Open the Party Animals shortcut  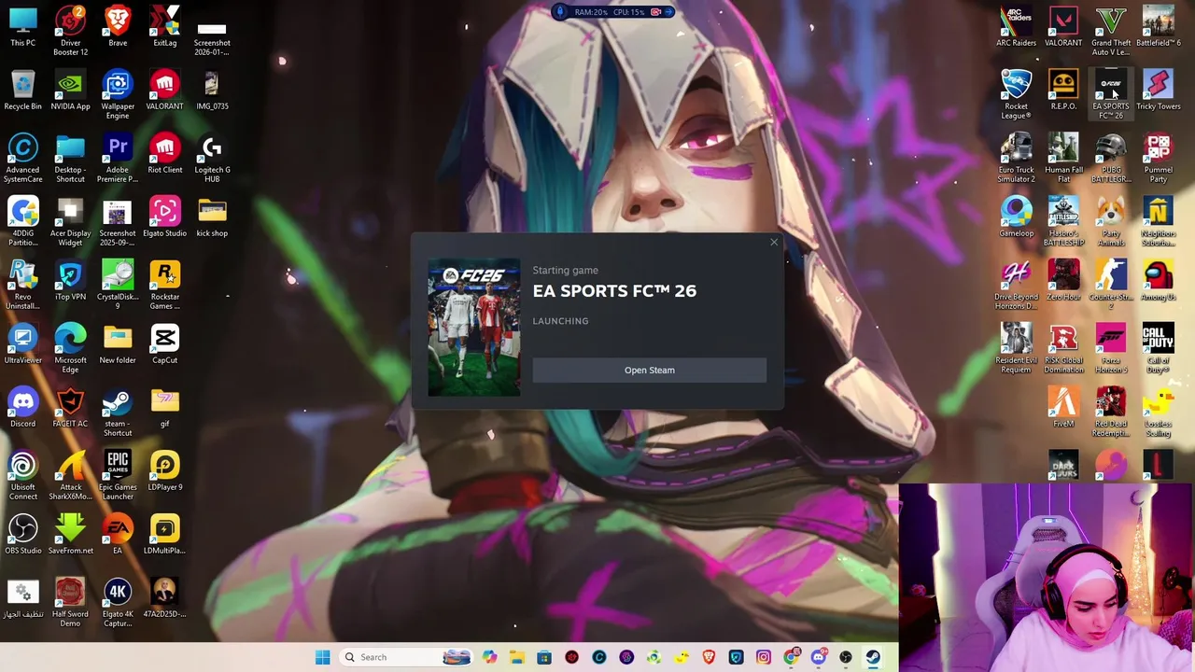(1111, 221)
